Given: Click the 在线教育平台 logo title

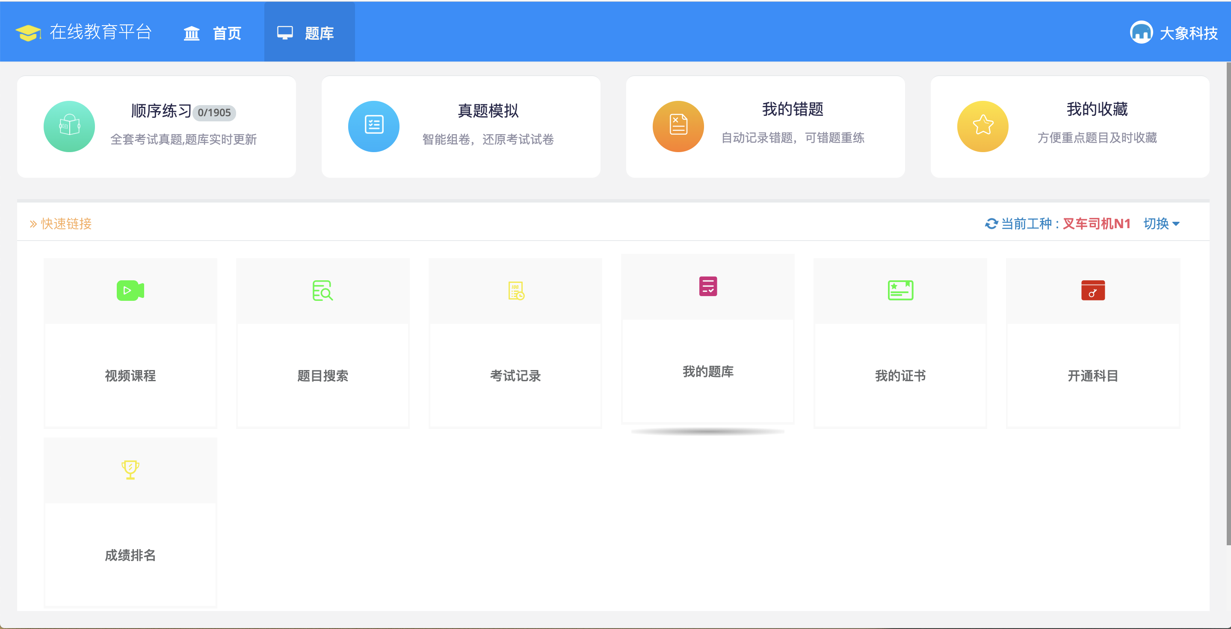Looking at the screenshot, I should tap(101, 32).
